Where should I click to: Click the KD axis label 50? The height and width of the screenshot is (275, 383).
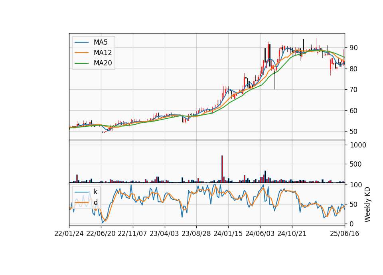click(x=353, y=204)
